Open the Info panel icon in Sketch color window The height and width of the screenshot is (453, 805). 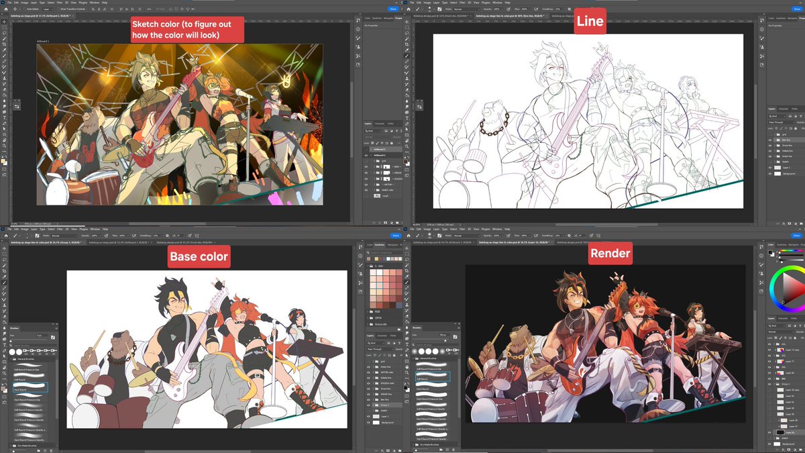tap(358, 29)
